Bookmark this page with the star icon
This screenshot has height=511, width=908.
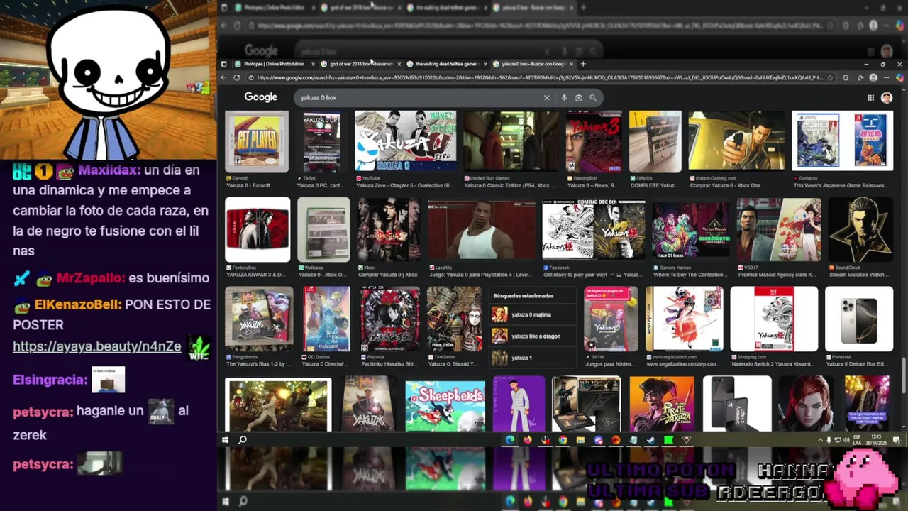[831, 77]
